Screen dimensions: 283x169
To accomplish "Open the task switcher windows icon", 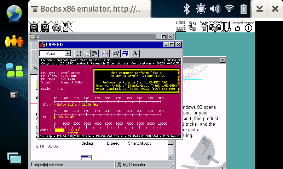I will tap(14, 158).
